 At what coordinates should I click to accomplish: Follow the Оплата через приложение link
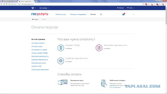coord(40,69)
